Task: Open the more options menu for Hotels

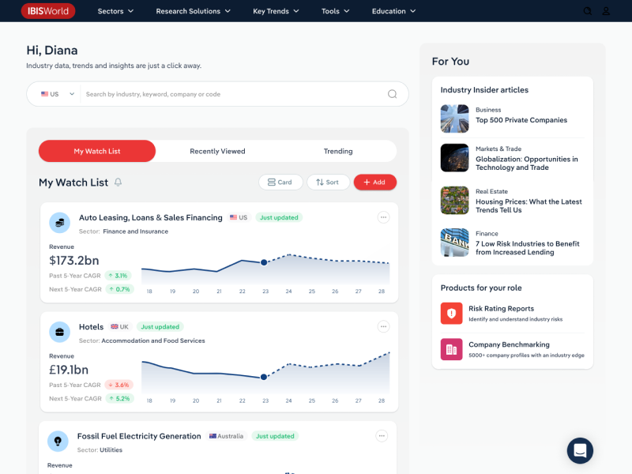Action: click(x=383, y=326)
